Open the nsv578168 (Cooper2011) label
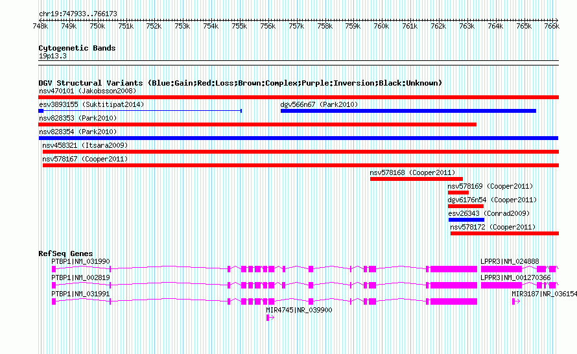This screenshot has height=354, width=577. pos(412,172)
